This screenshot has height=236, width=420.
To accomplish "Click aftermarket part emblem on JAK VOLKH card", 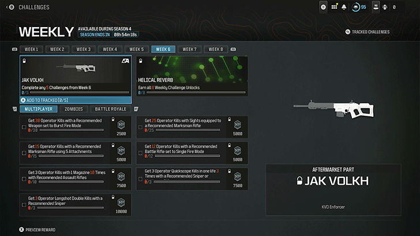I will pyautogui.click(x=125, y=61).
